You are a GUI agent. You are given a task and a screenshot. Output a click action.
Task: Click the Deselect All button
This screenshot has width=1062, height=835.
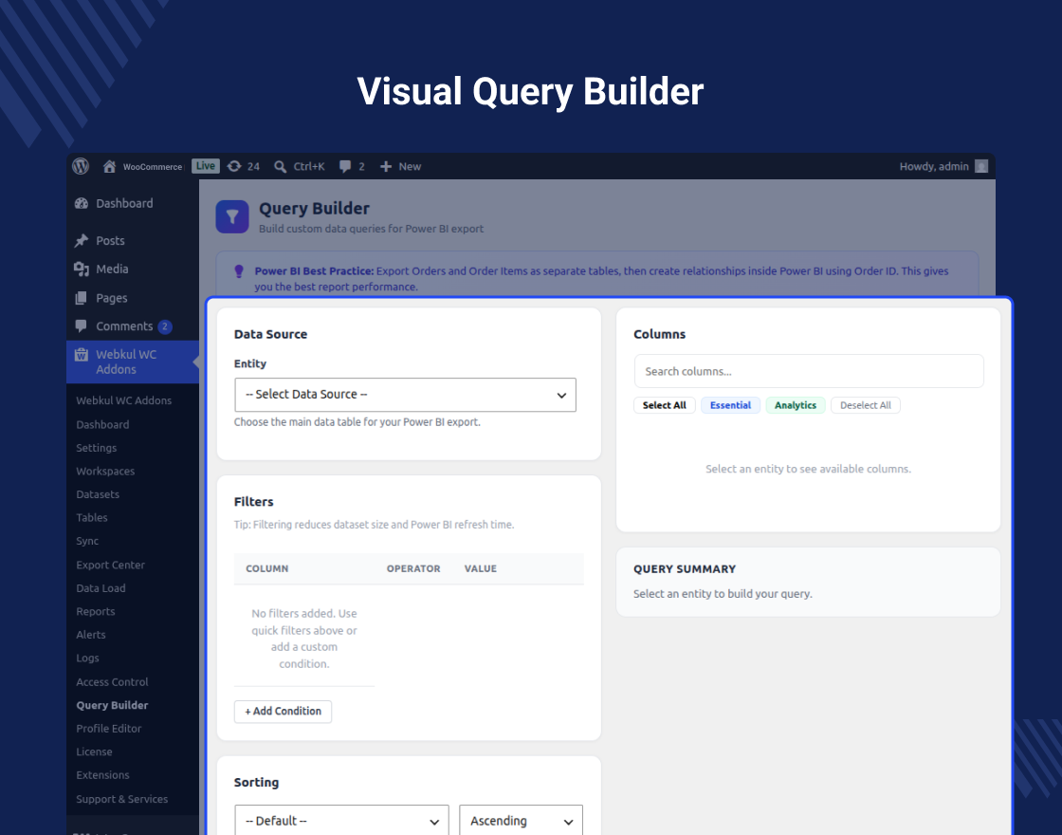866,405
